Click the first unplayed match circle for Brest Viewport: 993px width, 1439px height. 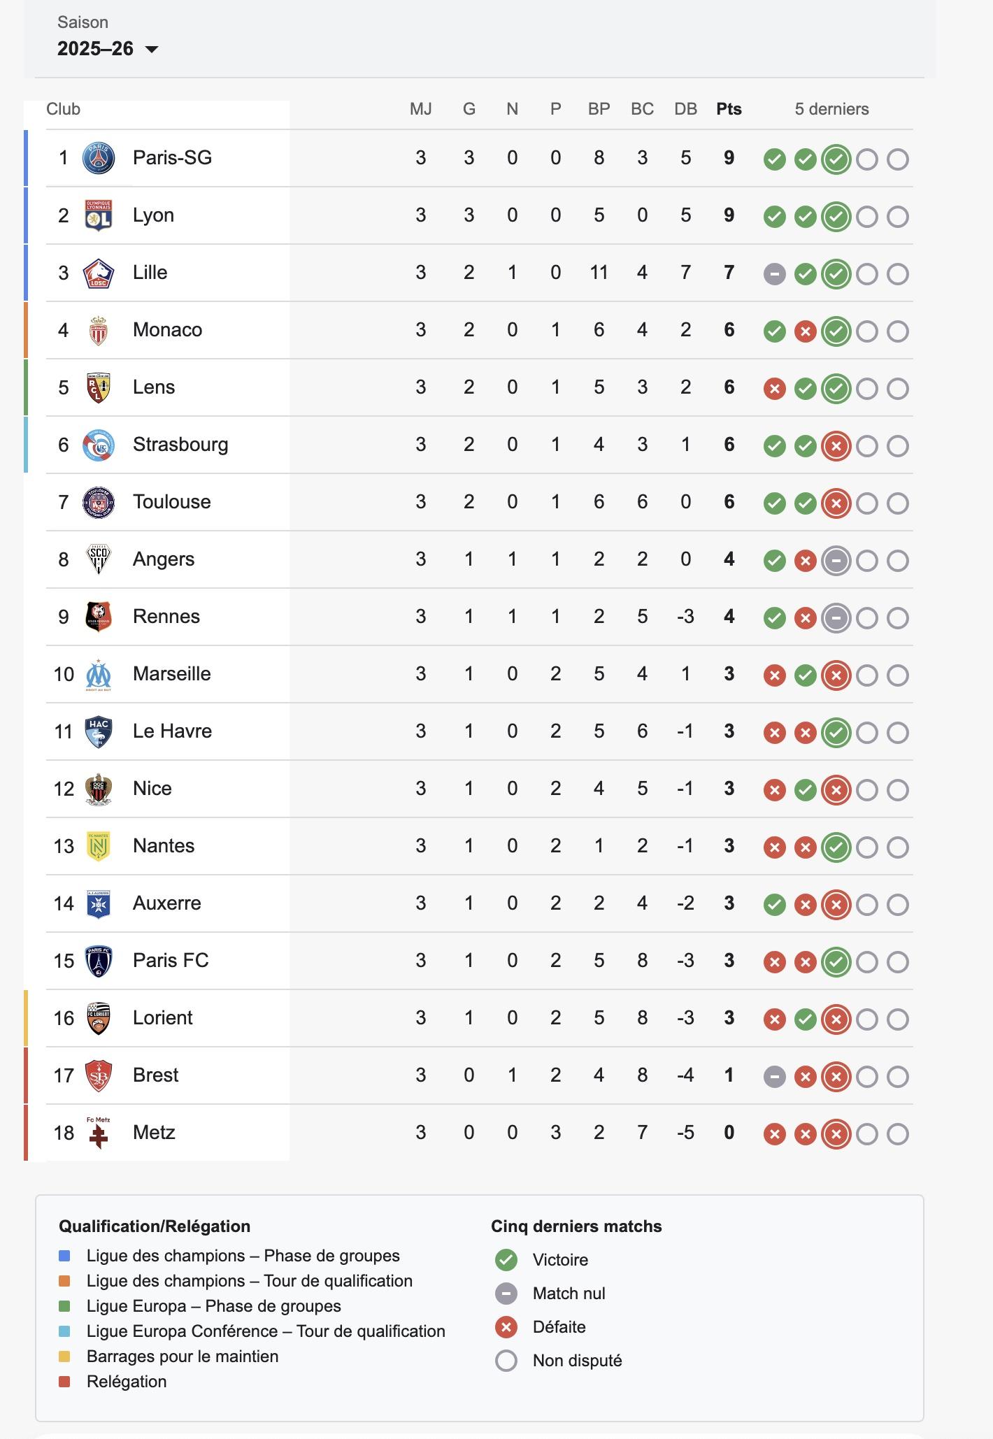point(867,1077)
